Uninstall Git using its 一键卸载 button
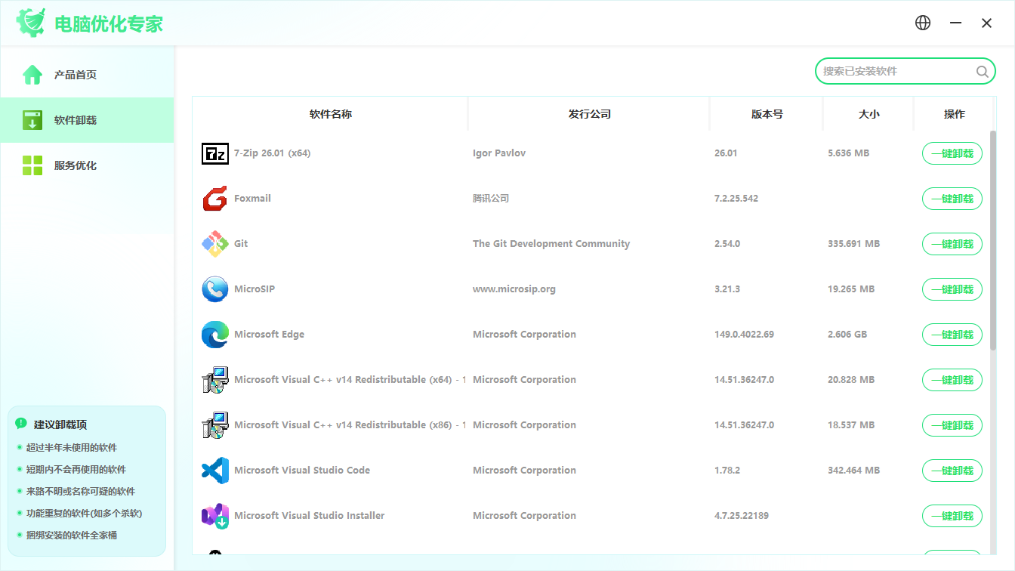The image size is (1015, 571). pos(952,244)
